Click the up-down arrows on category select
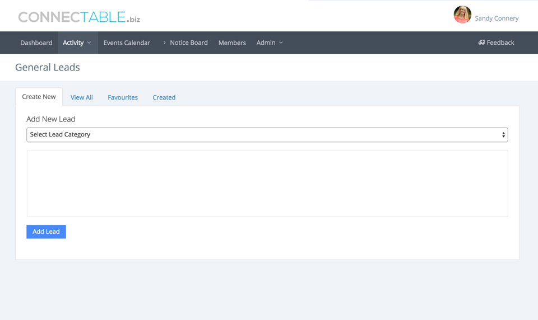The width and height of the screenshot is (538, 320). tap(503, 135)
